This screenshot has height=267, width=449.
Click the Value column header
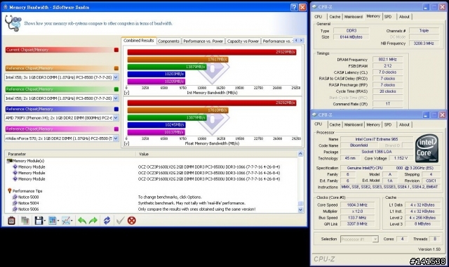click(217, 154)
